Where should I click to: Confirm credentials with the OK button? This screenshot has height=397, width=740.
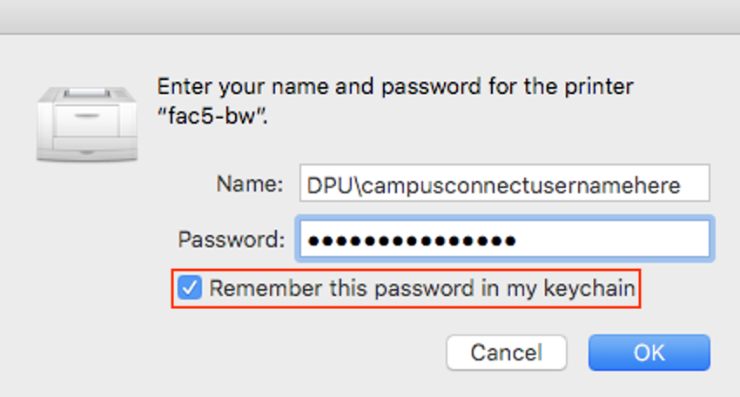pos(649,353)
